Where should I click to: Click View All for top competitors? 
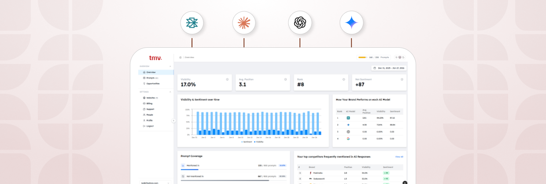399,156
